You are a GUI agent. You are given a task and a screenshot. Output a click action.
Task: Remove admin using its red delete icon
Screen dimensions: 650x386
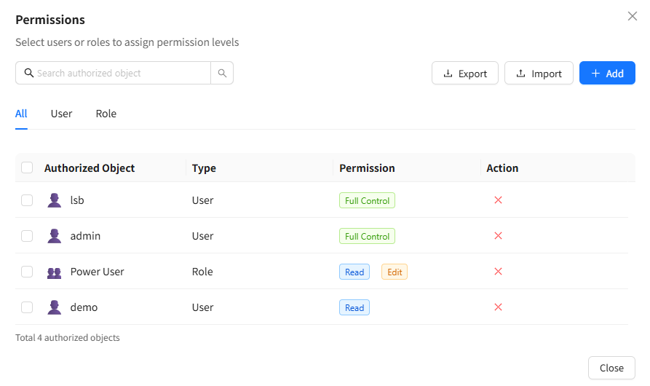(499, 236)
